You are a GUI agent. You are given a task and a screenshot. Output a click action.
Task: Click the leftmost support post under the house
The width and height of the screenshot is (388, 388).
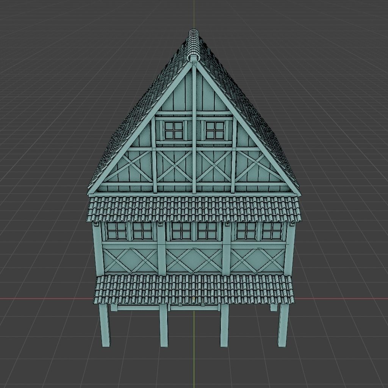point(105,325)
